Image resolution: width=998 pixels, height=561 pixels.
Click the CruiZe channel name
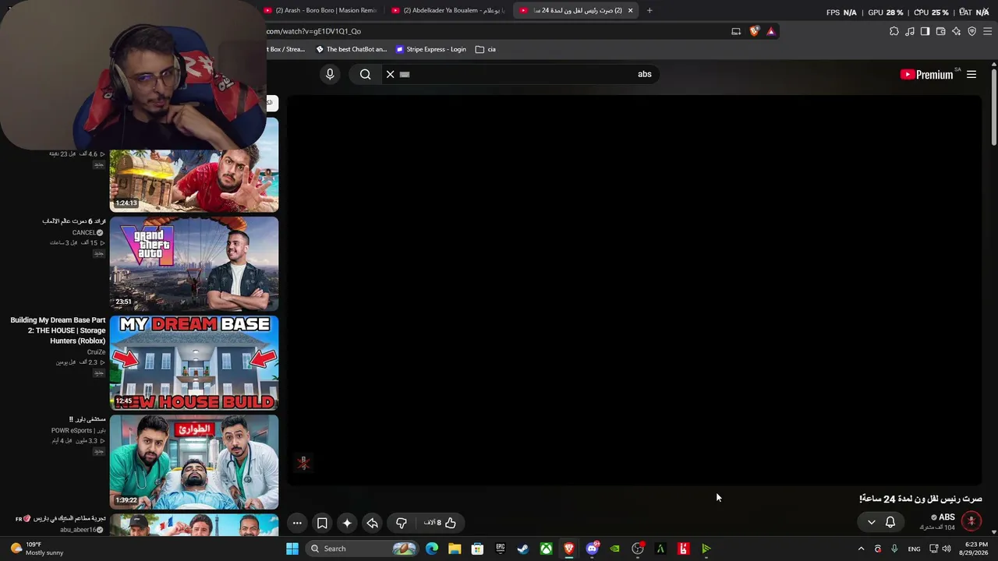(x=96, y=352)
